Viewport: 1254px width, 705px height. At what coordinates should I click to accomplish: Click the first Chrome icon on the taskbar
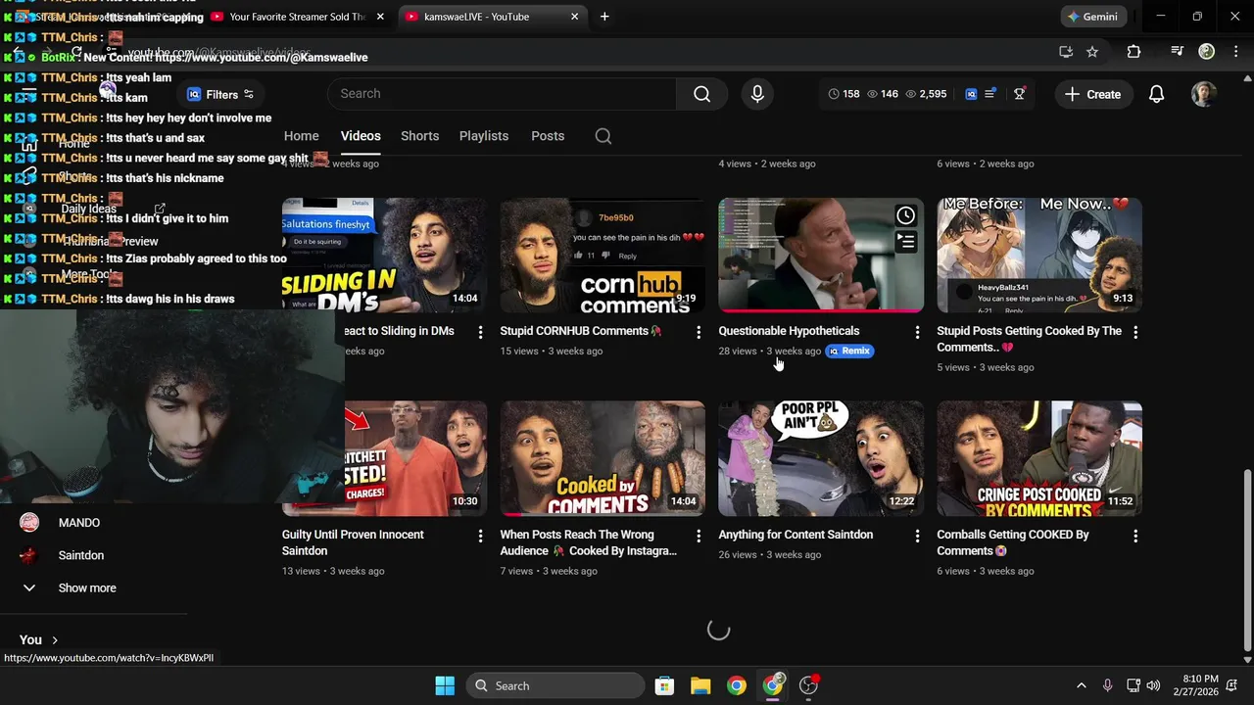point(737,685)
